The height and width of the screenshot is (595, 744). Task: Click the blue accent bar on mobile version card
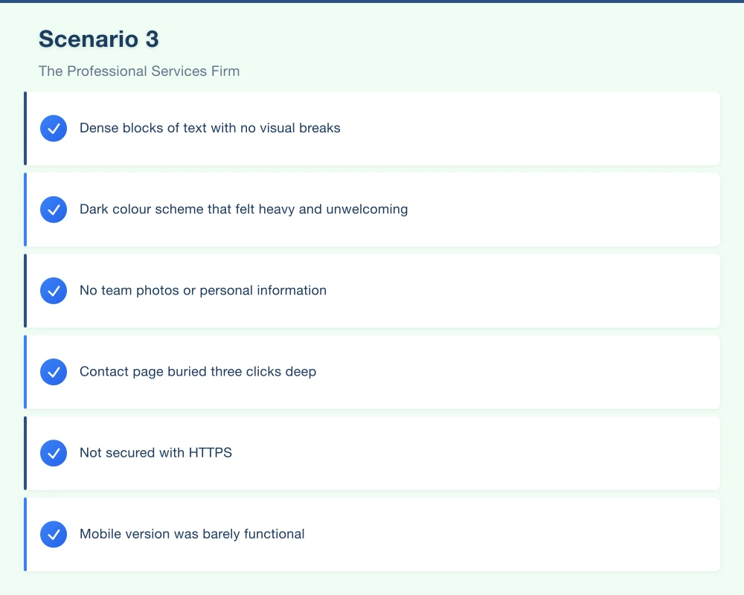[x=25, y=533]
